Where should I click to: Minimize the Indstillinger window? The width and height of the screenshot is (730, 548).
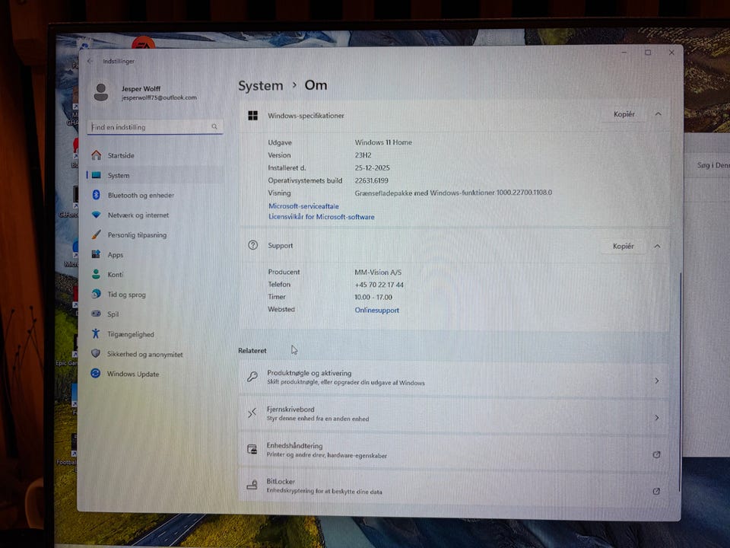[x=624, y=53]
